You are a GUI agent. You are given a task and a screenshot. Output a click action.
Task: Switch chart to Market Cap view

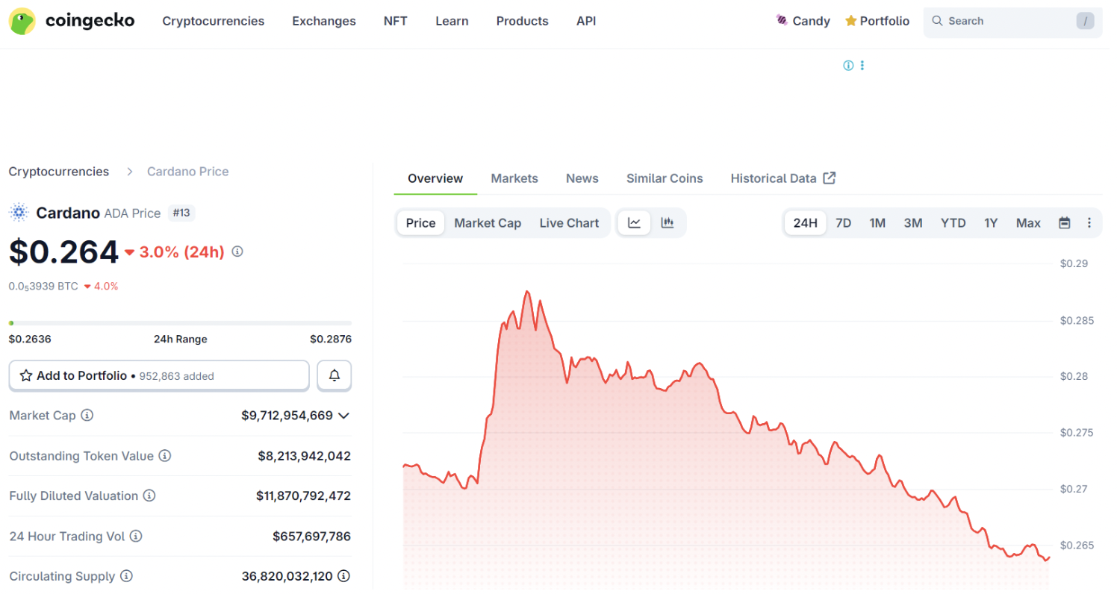[x=488, y=222]
